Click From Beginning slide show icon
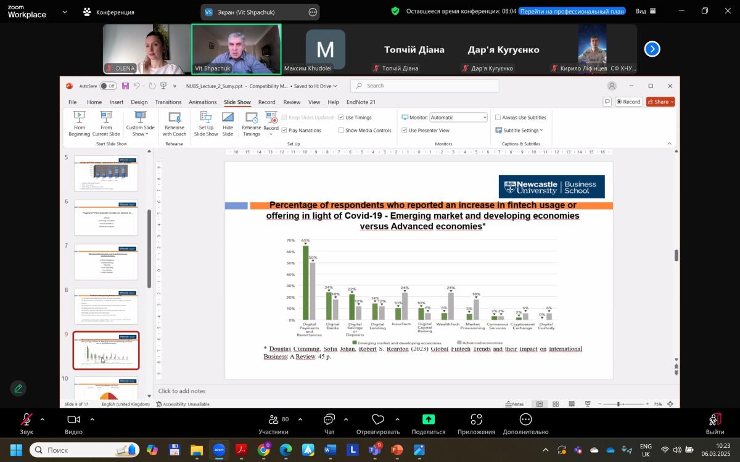This screenshot has height=462, width=740. click(x=79, y=117)
